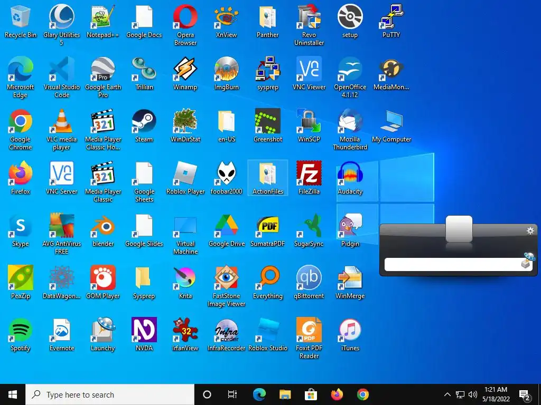541x405 pixels.
Task: Launch File Explorer from taskbar
Action: pyautogui.click(x=285, y=394)
